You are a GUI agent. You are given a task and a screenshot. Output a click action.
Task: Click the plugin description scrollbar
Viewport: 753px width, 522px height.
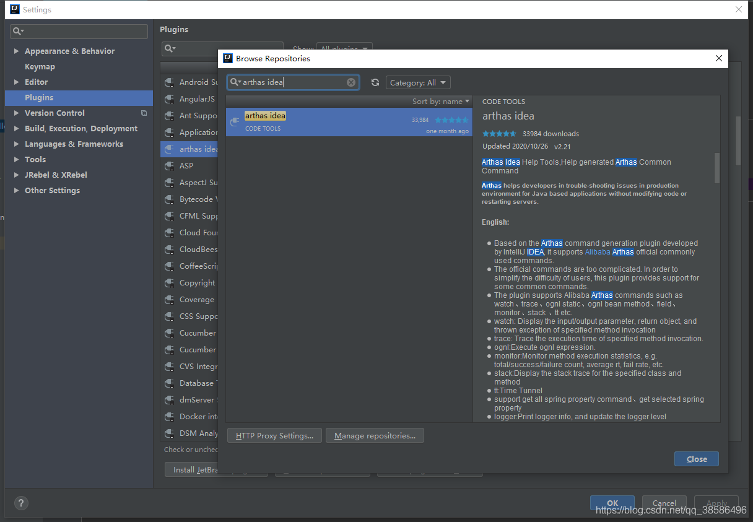[x=717, y=168]
